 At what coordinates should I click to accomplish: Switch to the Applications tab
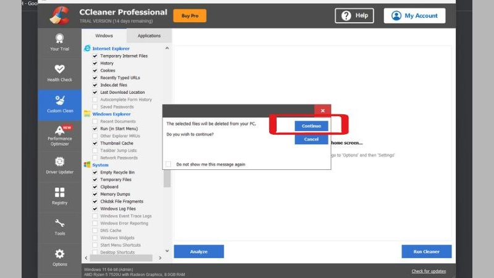coord(149,36)
